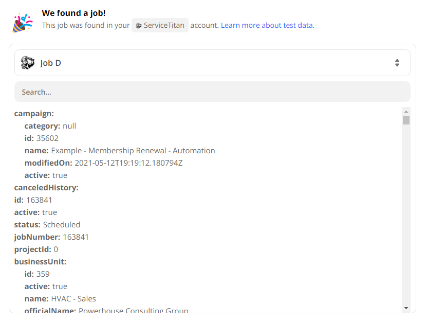Click the scrollbar down arrow

tap(406, 308)
